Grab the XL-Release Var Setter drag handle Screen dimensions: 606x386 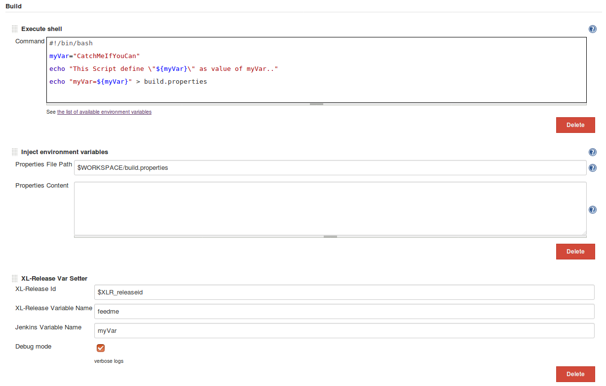[15, 278]
